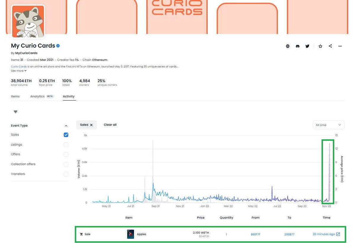Screen dimensions: 355x243
Task: Expand the See more description
Action: click(x=19, y=71)
